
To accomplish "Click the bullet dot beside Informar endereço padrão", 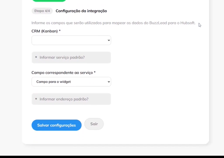I will click(x=36, y=99).
